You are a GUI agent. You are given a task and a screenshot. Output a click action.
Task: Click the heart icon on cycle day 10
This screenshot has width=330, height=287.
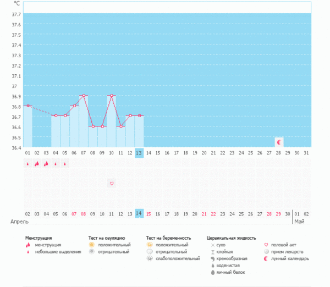point(112,183)
